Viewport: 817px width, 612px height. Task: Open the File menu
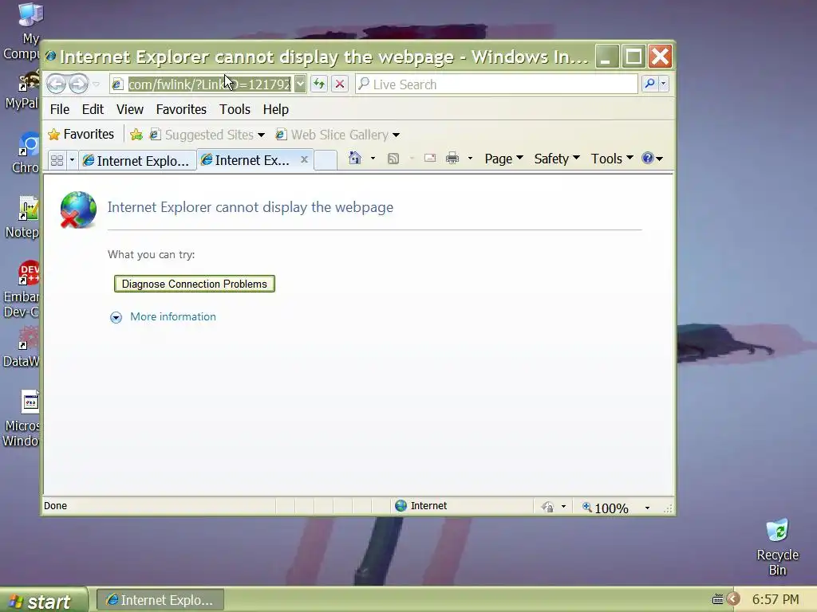point(59,109)
